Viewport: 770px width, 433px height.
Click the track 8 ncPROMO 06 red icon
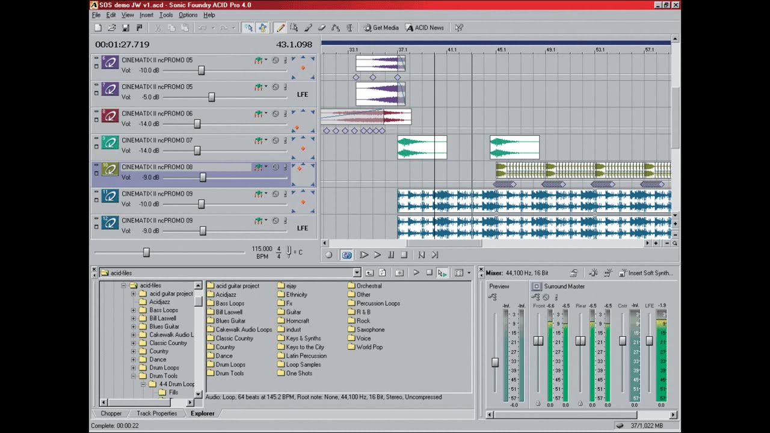tap(109, 115)
